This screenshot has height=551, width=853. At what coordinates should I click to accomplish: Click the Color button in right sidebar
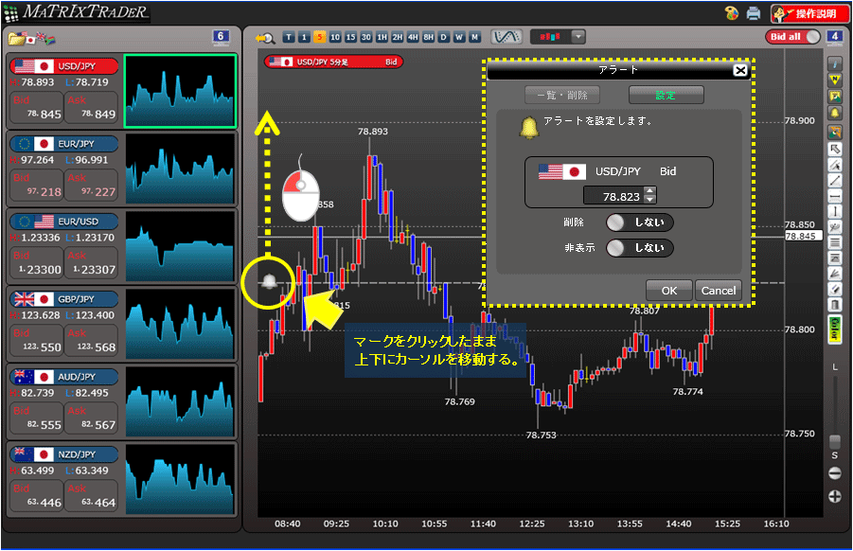pos(834,330)
